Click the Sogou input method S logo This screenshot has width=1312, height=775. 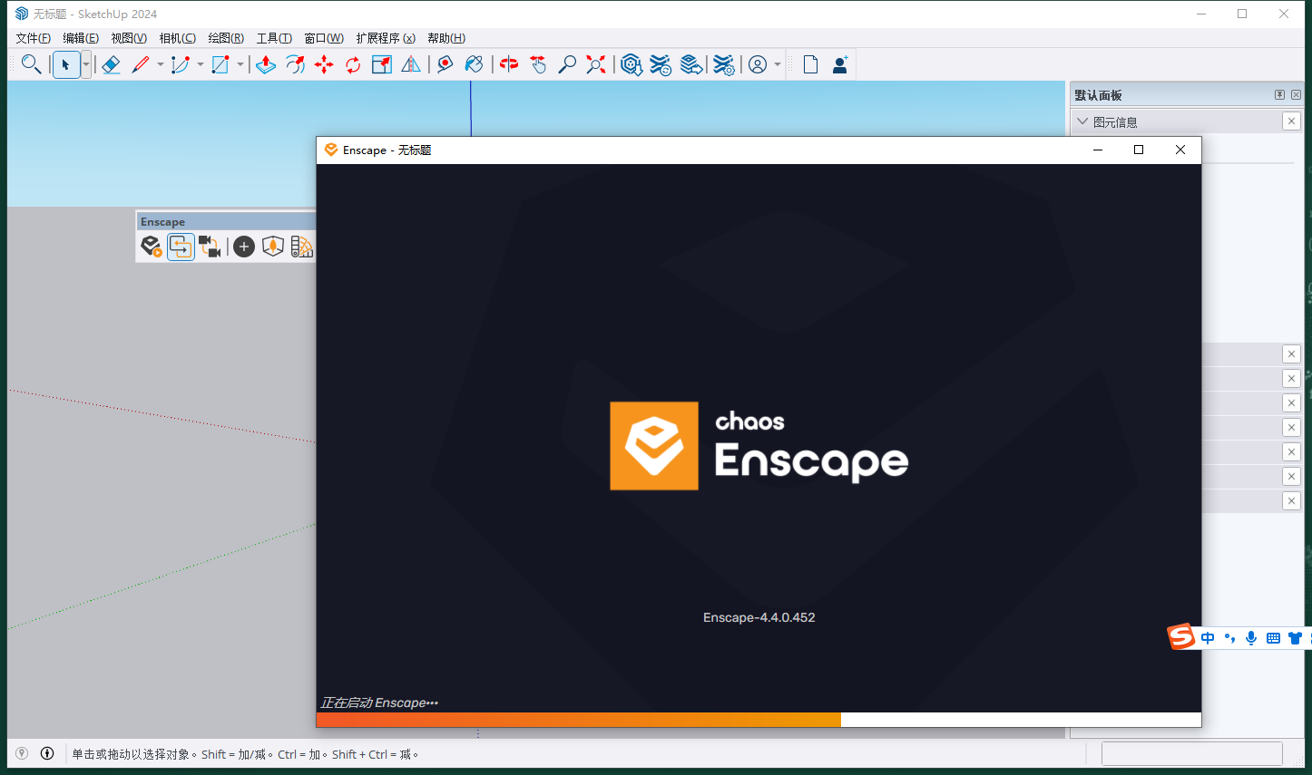coord(1180,637)
